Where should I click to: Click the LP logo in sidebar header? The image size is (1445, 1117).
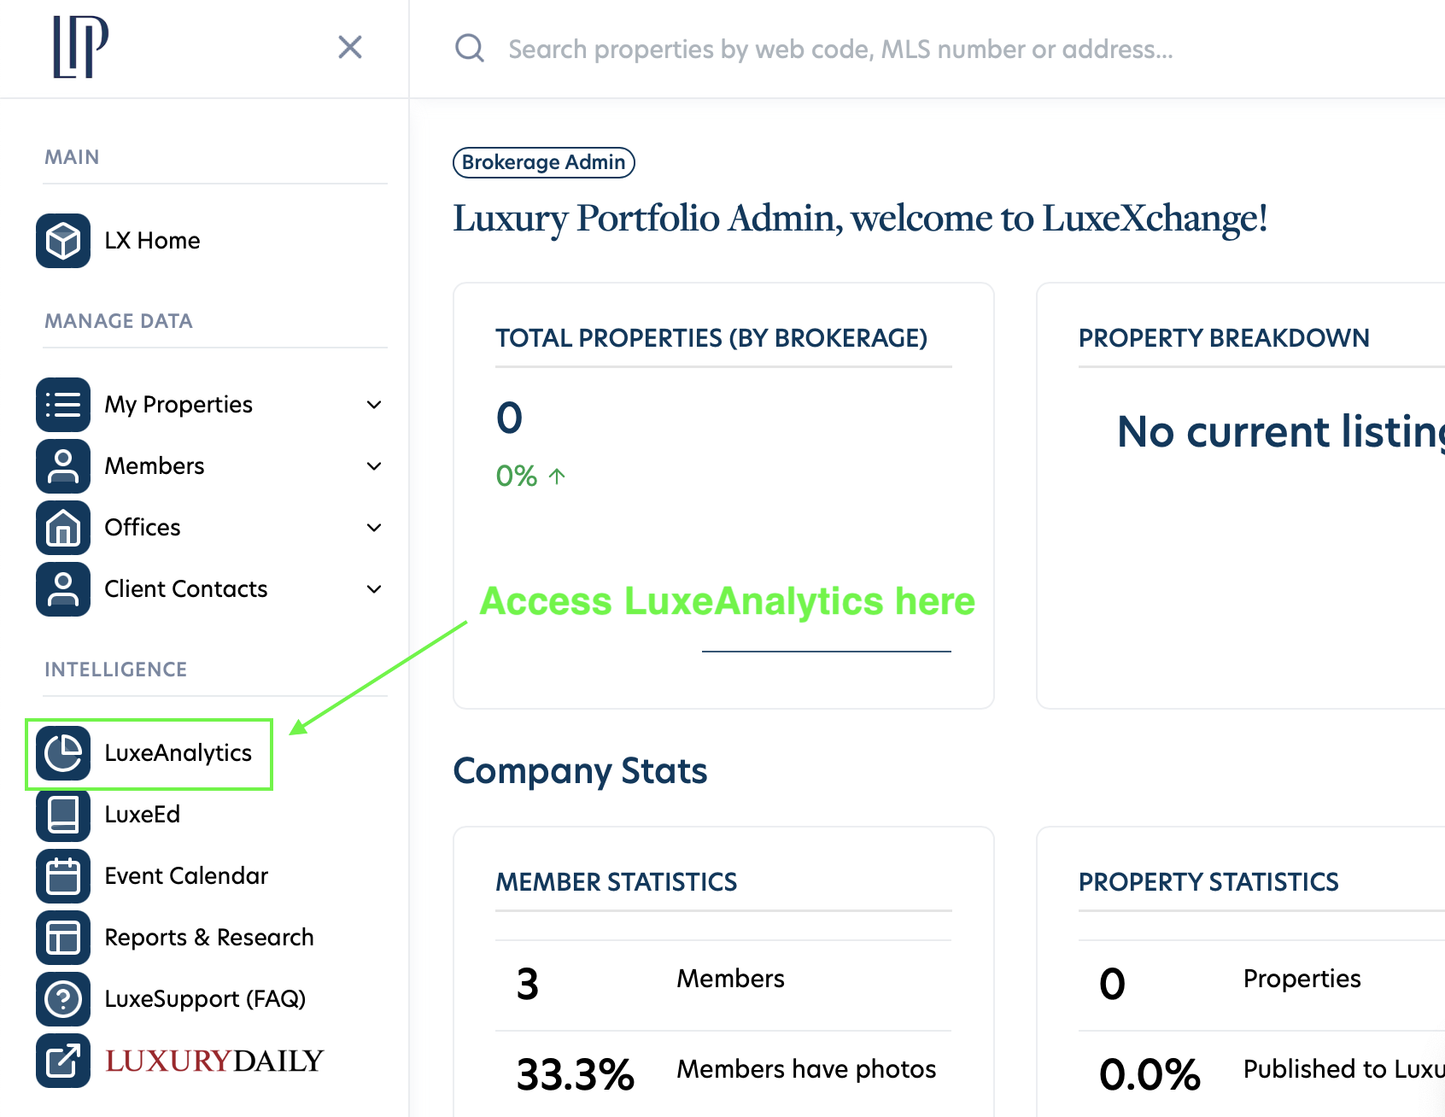(x=80, y=47)
